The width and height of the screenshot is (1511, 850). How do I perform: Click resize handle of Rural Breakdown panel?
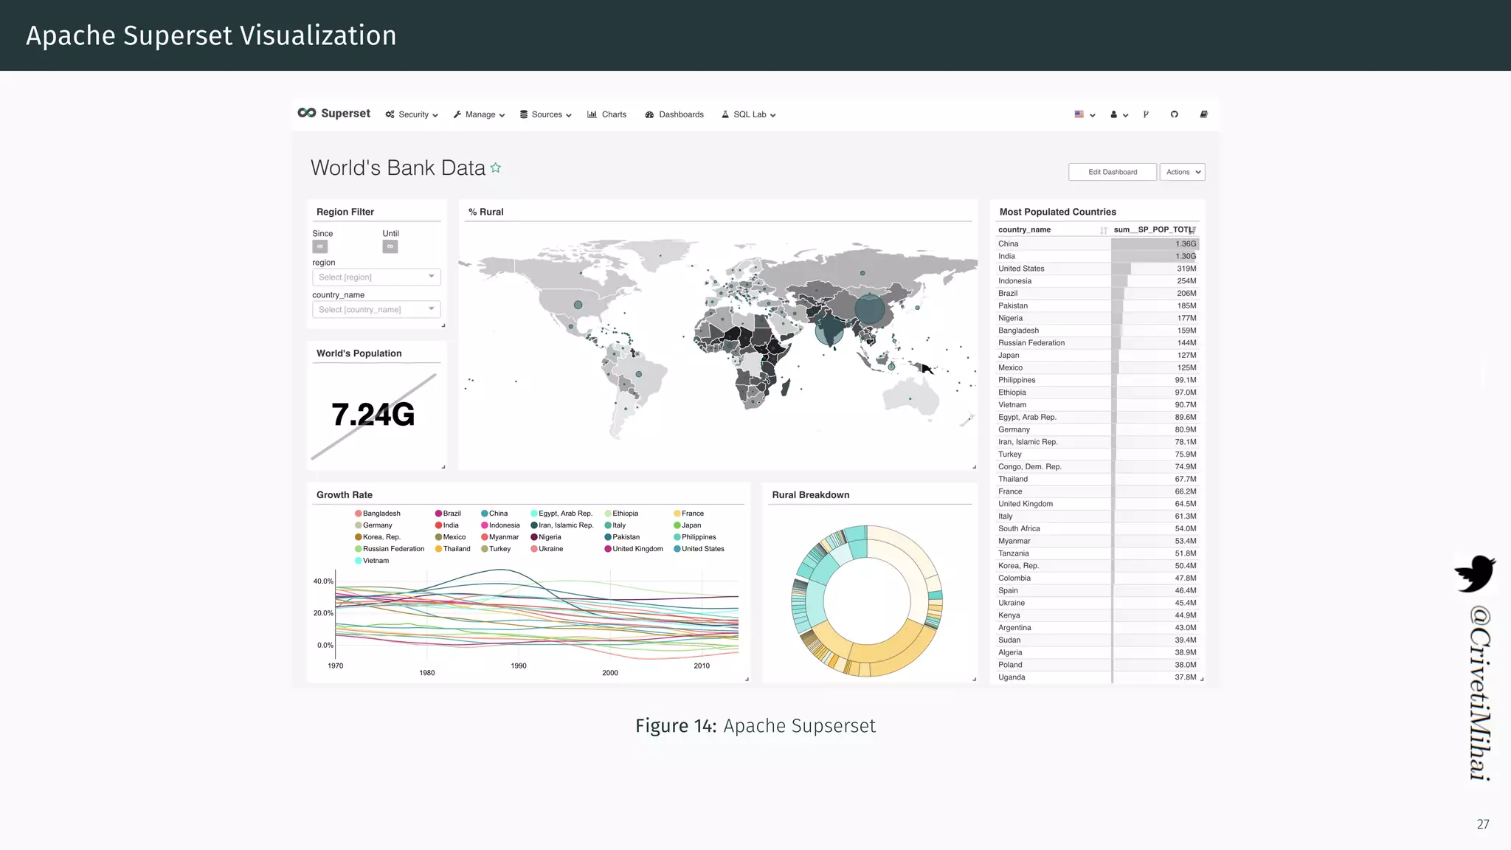(x=975, y=680)
